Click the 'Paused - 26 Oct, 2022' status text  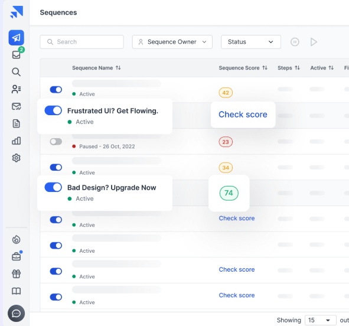click(x=107, y=146)
